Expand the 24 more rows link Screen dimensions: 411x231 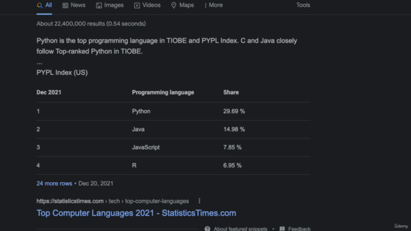tap(54, 184)
